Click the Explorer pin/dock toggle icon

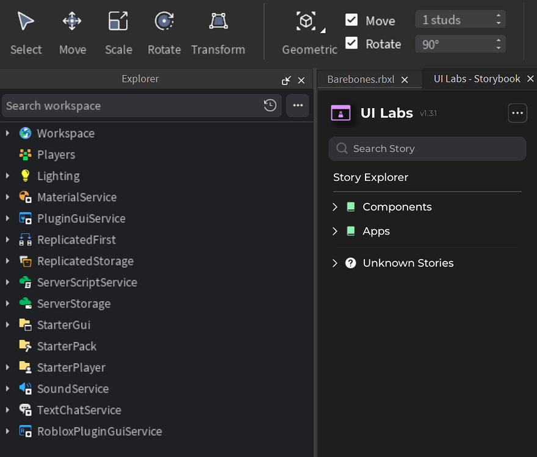coord(286,79)
